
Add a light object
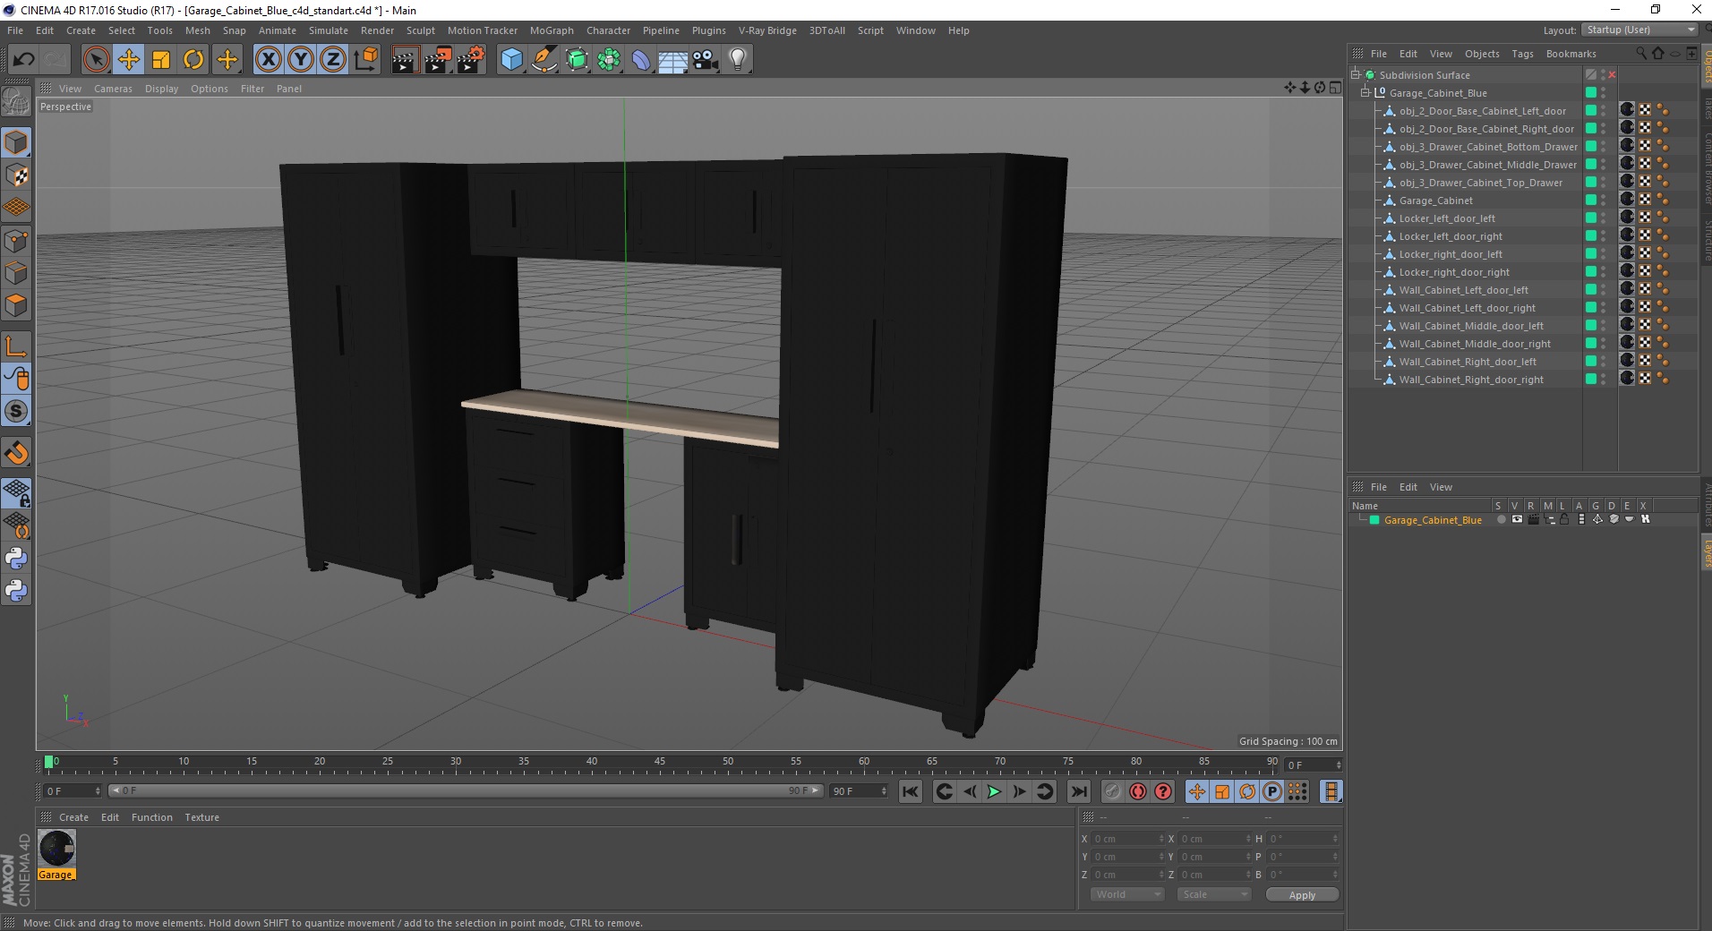[x=738, y=60]
